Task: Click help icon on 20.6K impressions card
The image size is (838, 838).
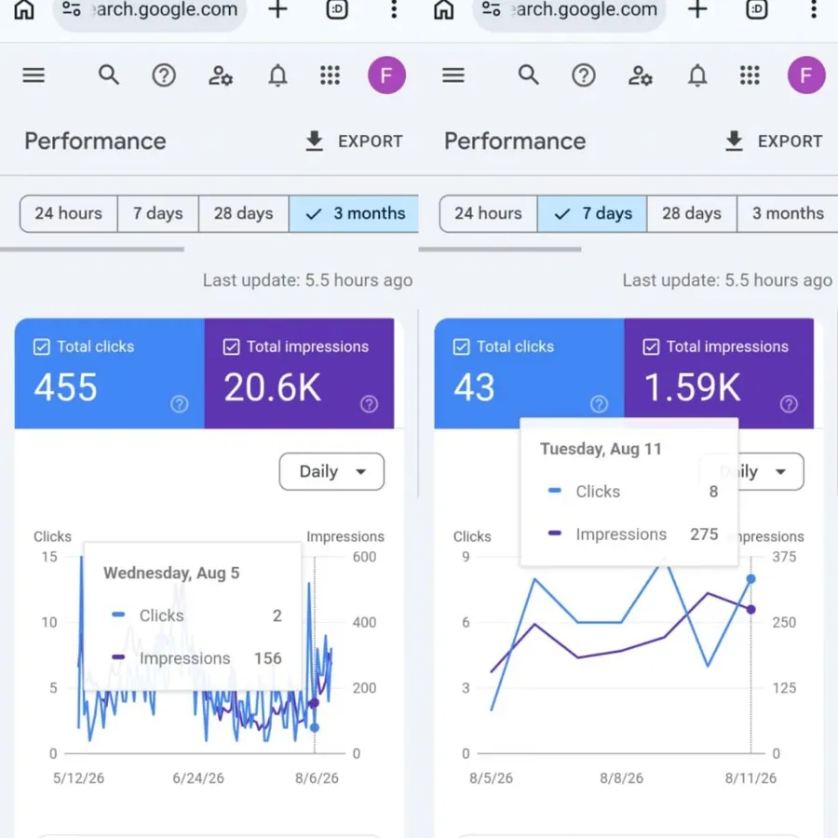Action: [x=370, y=404]
